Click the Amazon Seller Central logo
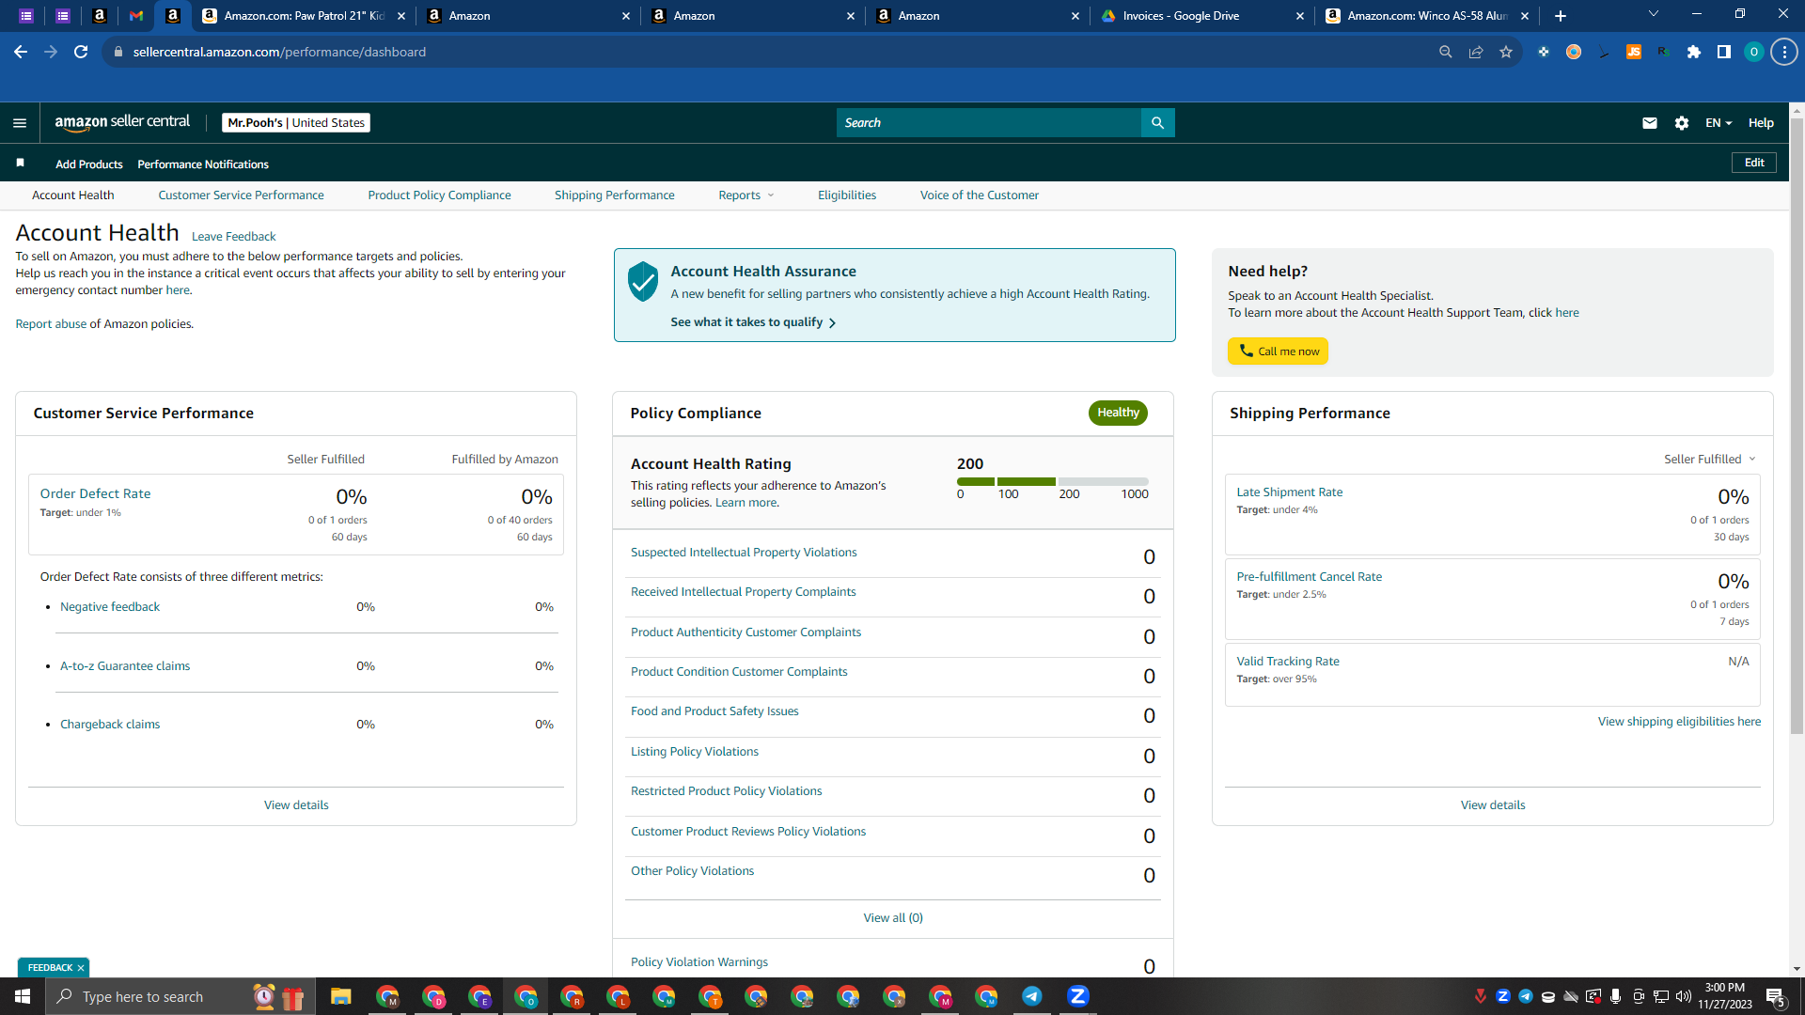The width and height of the screenshot is (1805, 1015). click(122, 122)
